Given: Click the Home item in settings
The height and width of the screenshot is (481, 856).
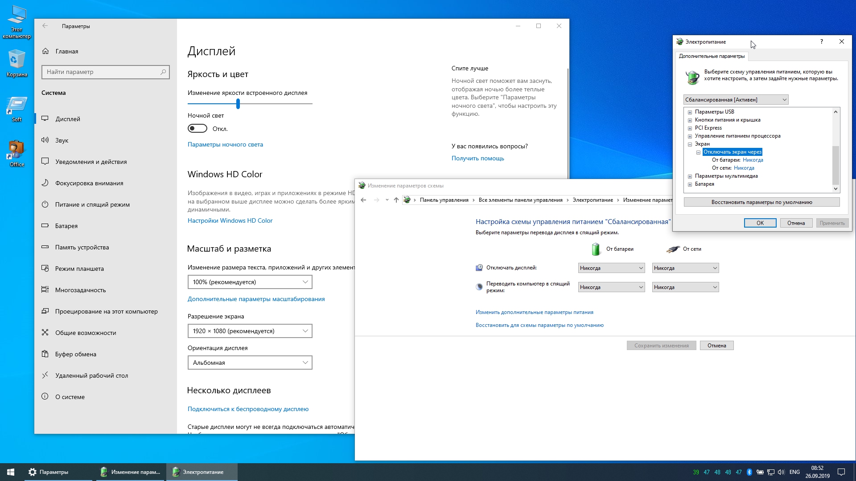Looking at the screenshot, I should point(106,51).
